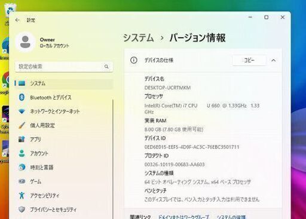This screenshot has width=306, height=219.
Task: Select the device ID value 0ED6E015
Action: pos(192,147)
